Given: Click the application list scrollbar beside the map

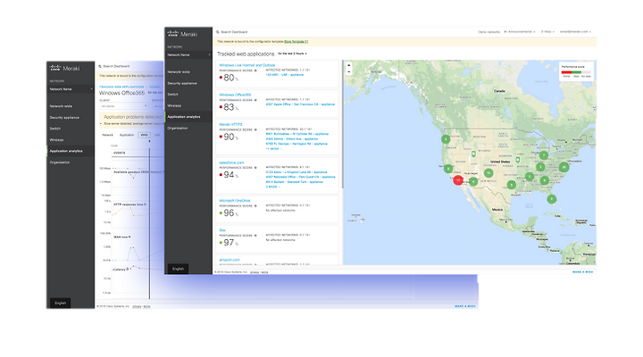Looking at the screenshot, I should coord(341,125).
